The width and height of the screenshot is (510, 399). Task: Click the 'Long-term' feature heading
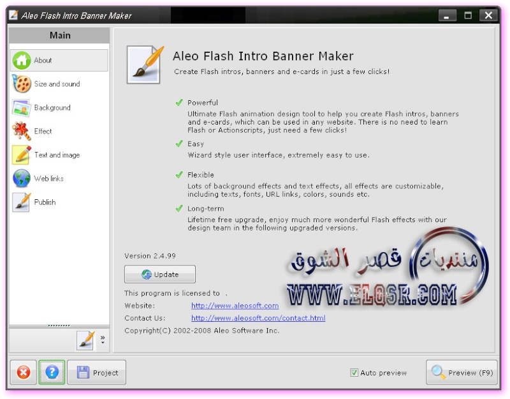pyautogui.click(x=205, y=209)
